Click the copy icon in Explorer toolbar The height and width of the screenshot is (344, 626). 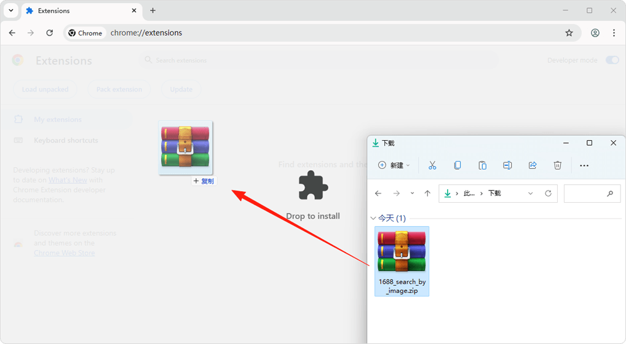(x=458, y=165)
